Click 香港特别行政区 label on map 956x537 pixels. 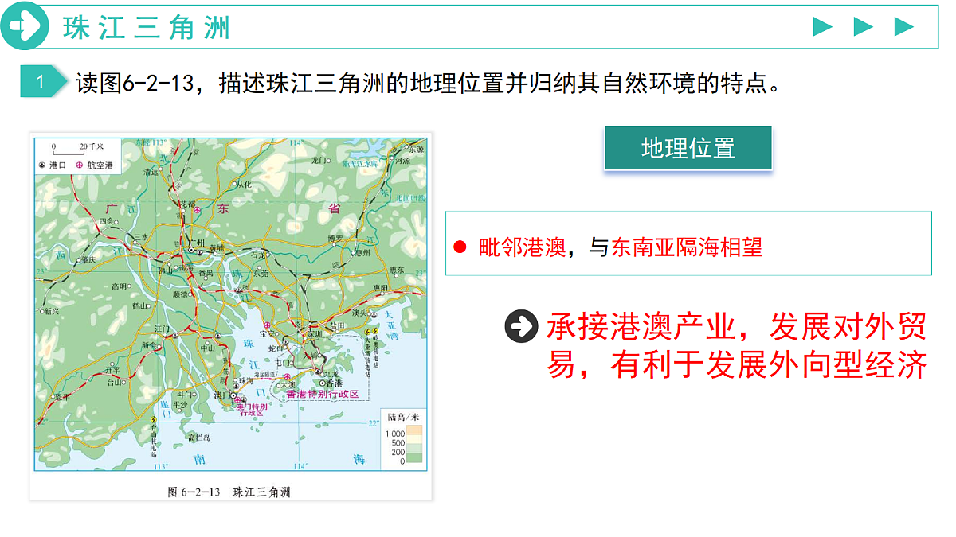pos(323,395)
